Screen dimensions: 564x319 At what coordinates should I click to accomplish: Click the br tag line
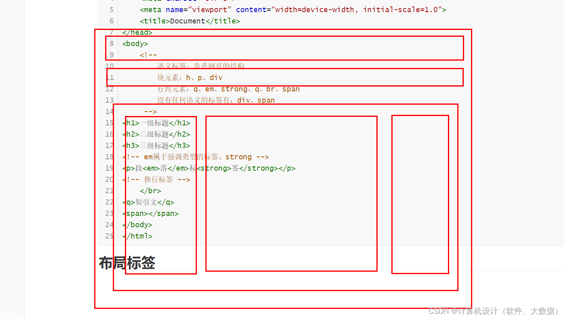point(150,191)
